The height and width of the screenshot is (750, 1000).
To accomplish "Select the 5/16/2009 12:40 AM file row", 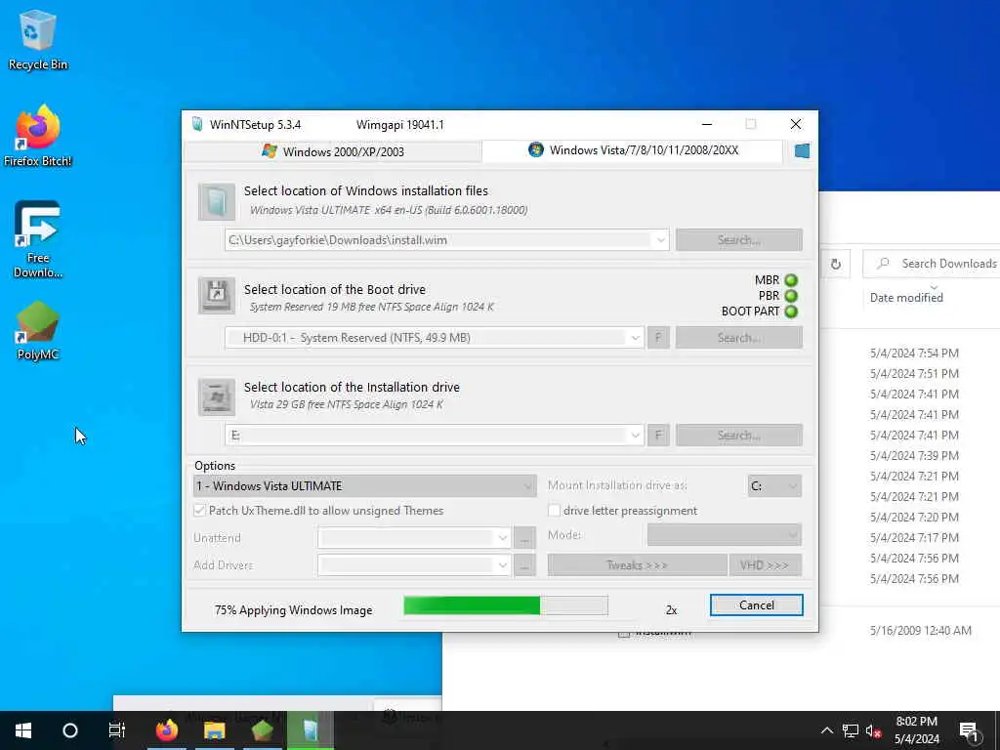I will coord(920,631).
